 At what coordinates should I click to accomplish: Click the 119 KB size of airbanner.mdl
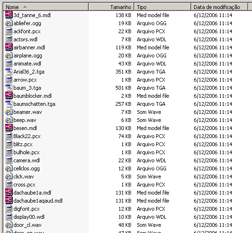(123, 47)
